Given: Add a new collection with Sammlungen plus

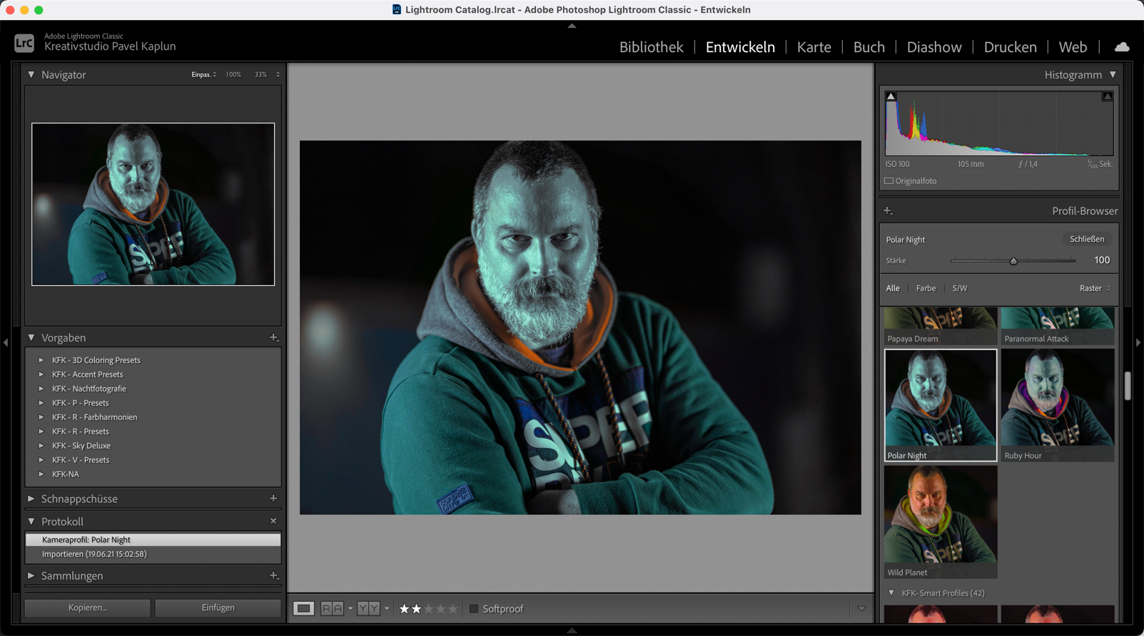Looking at the screenshot, I should (273, 575).
